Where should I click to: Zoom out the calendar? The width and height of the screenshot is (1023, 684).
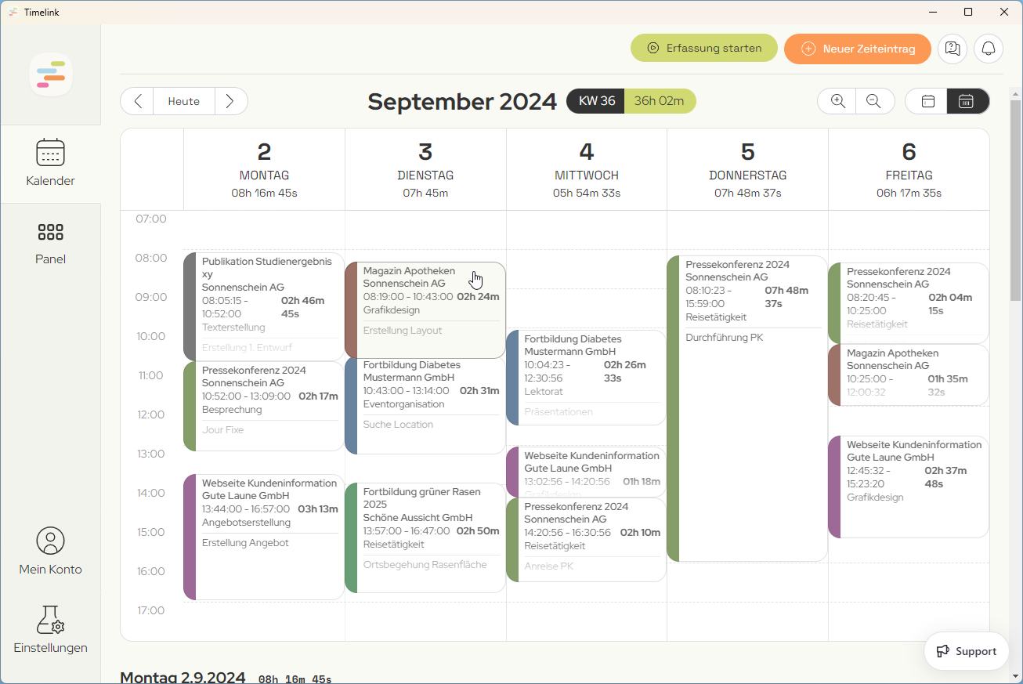click(875, 101)
